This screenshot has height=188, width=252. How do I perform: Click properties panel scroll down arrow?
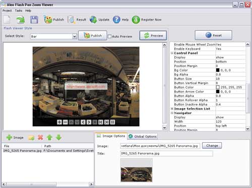point(247,129)
